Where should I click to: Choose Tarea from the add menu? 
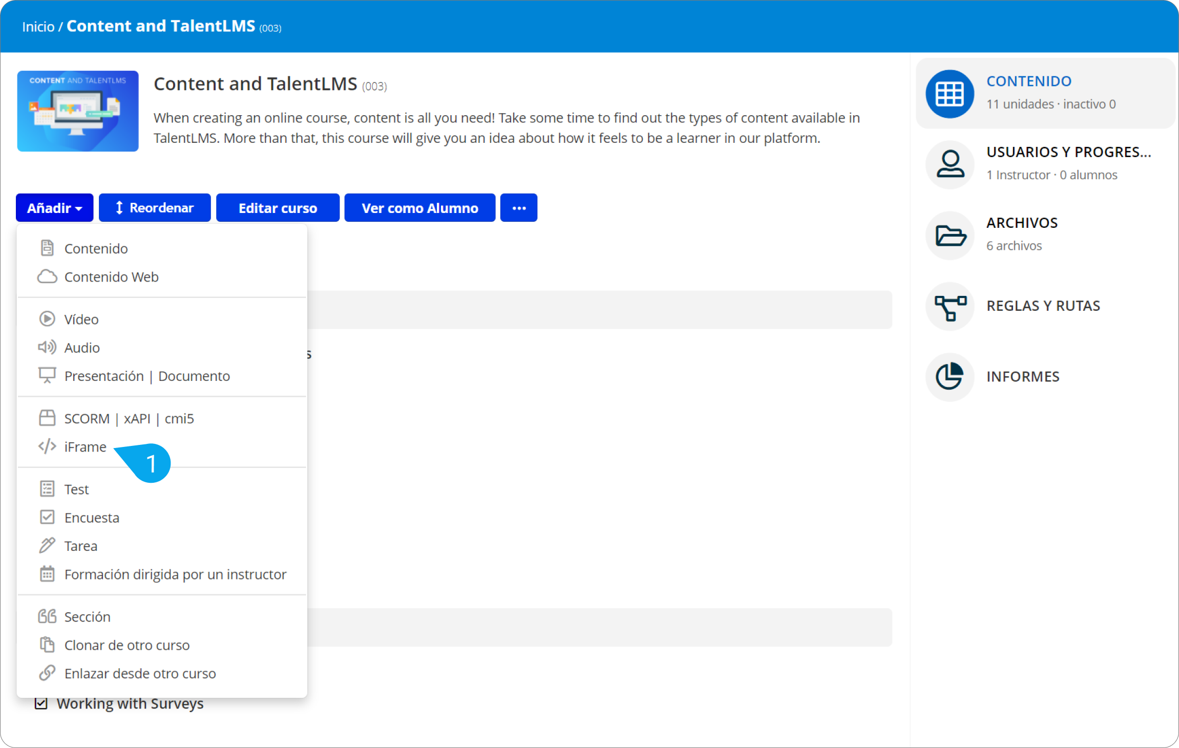(x=162, y=546)
